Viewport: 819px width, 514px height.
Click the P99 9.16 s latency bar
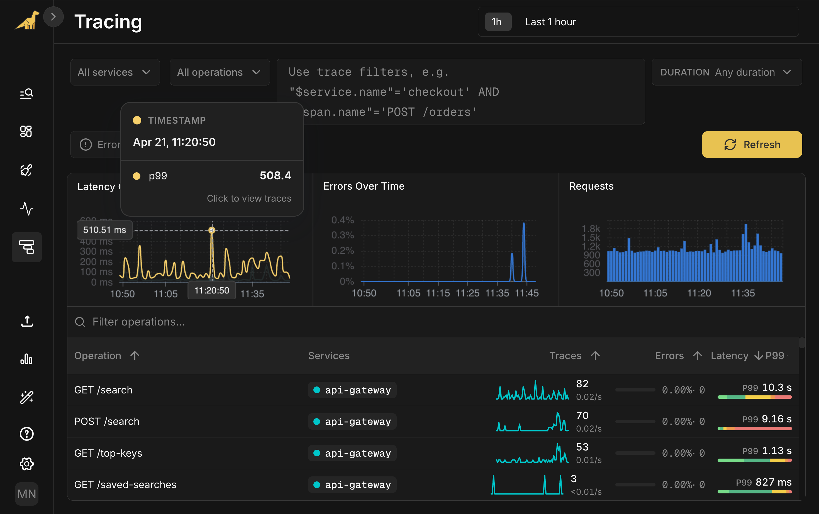tap(755, 429)
